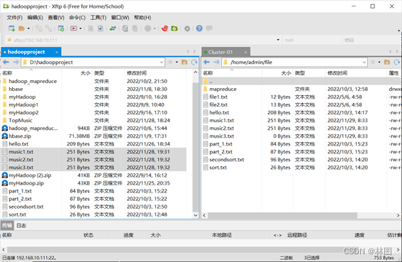Image resolution: width=402 pixels, height=262 pixels.
Task: Go forward in the remote pane
Action: (x=217, y=62)
